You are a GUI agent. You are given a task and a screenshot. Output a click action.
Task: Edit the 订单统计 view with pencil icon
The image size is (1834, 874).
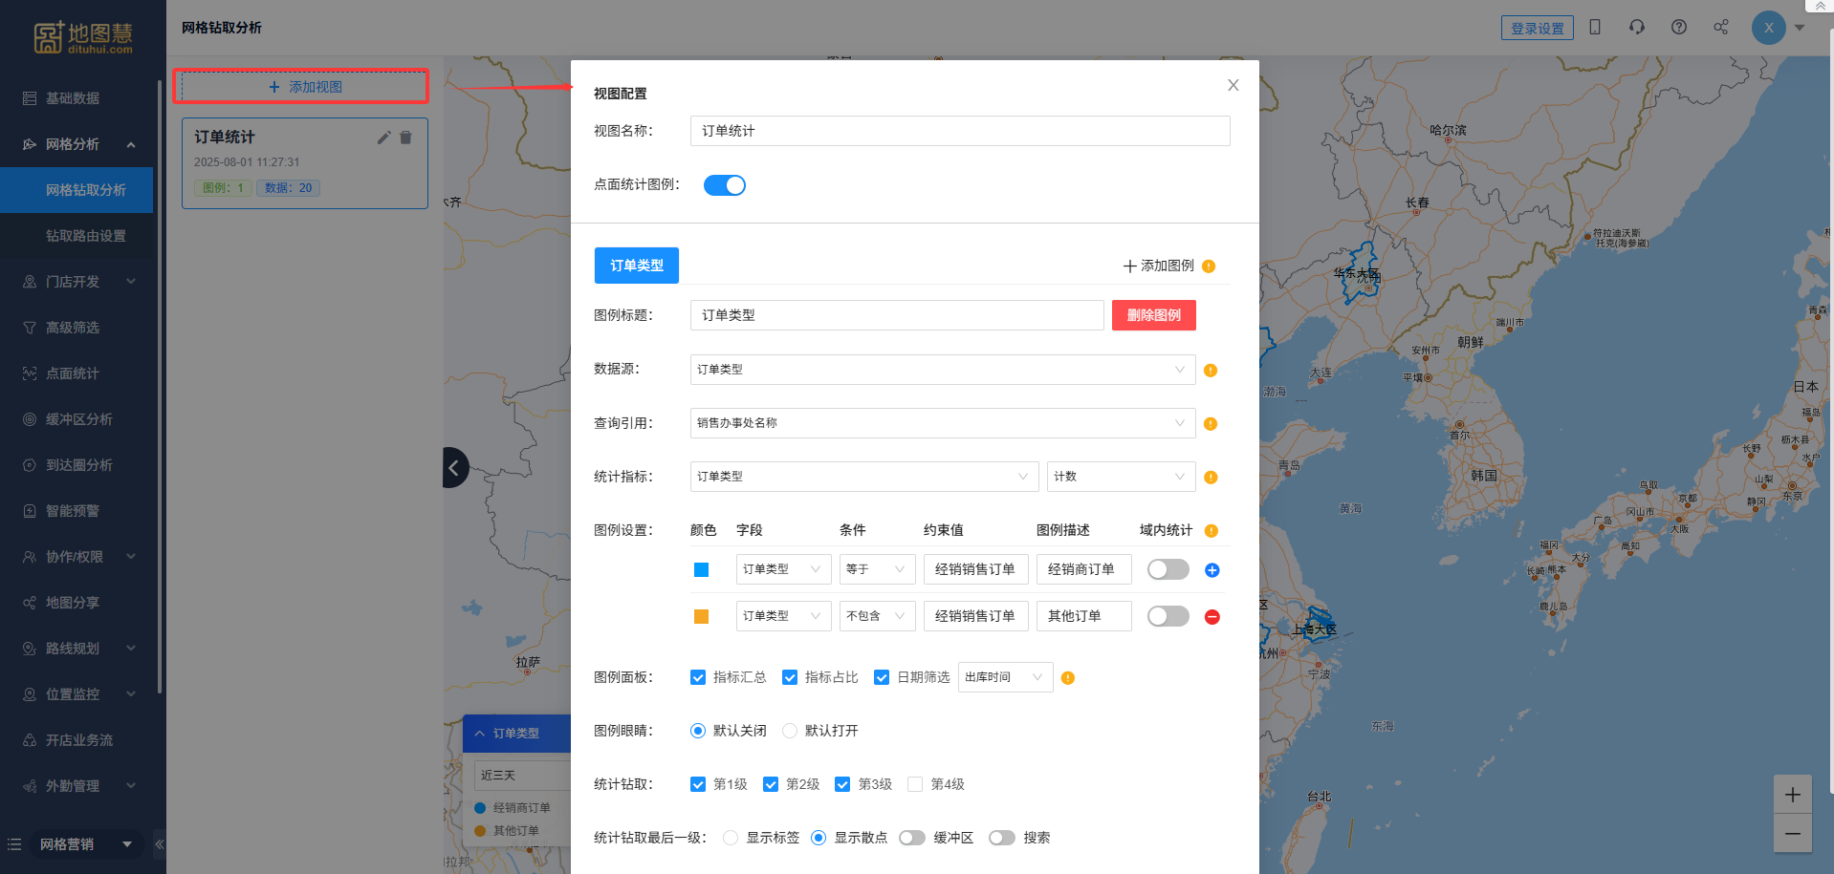[x=383, y=138]
